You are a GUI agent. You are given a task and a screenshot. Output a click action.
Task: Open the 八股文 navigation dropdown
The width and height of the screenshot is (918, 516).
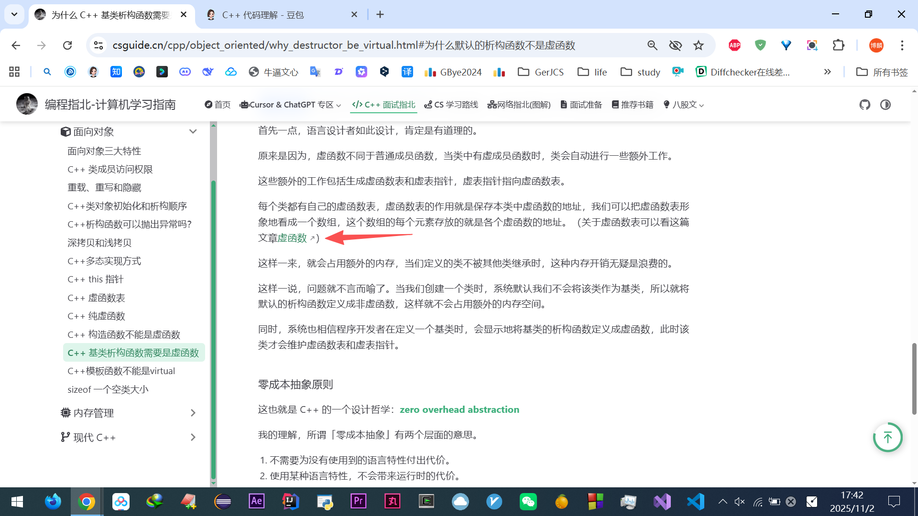click(x=684, y=105)
